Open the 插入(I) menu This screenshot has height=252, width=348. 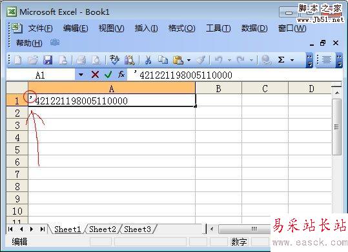click(x=147, y=28)
